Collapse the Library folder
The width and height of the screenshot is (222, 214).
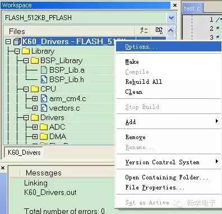(x=17, y=51)
